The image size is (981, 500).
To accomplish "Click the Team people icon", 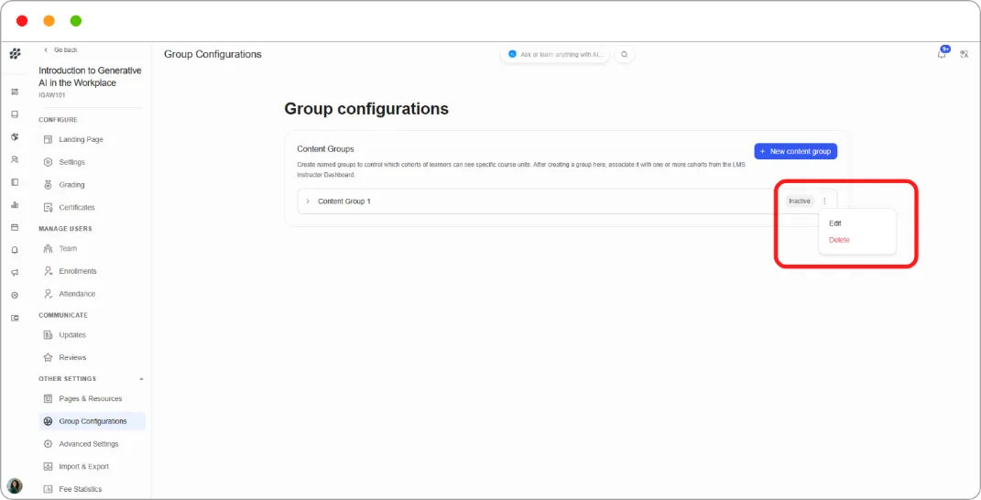I will [49, 248].
